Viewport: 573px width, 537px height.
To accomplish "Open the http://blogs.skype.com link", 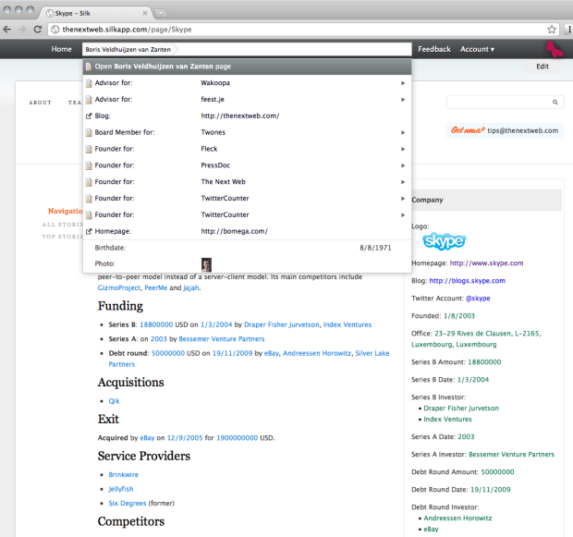I will (467, 281).
